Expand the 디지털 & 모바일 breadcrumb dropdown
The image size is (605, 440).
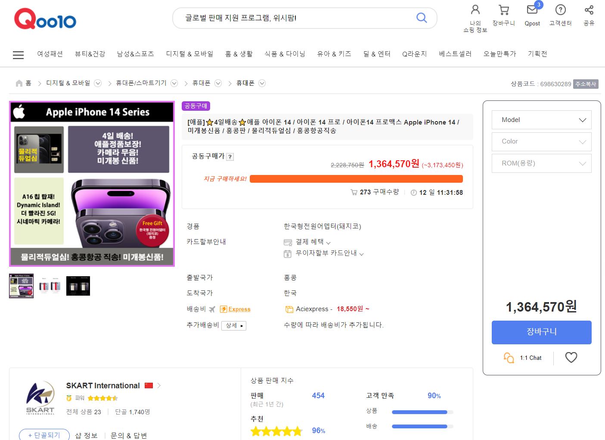tap(98, 83)
